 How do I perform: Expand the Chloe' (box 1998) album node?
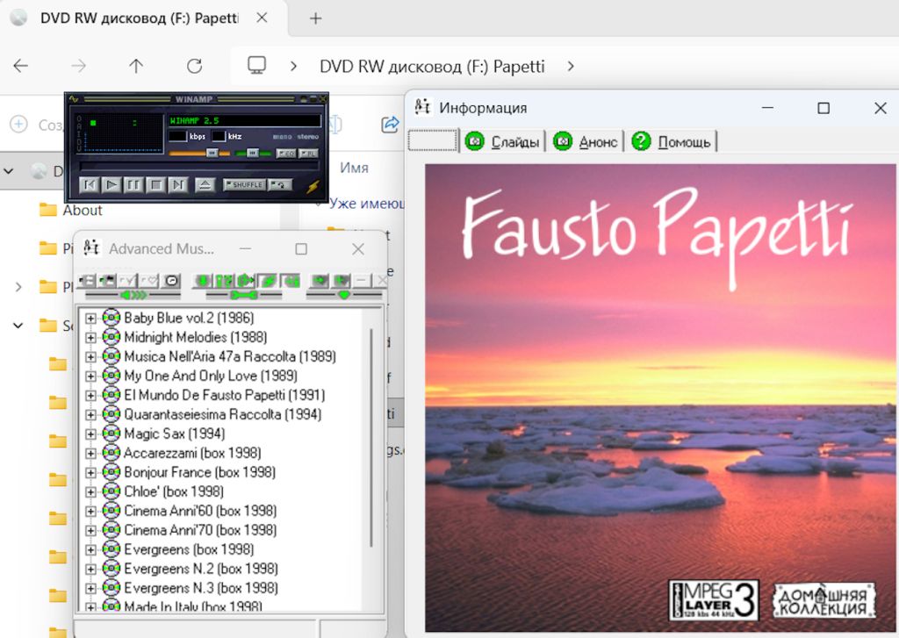90,491
